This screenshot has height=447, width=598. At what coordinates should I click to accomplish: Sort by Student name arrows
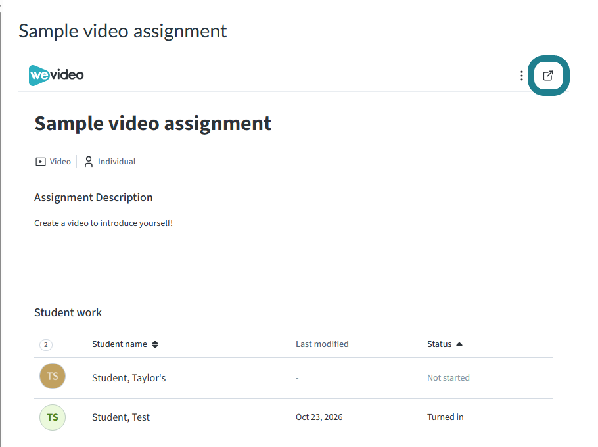[155, 344]
